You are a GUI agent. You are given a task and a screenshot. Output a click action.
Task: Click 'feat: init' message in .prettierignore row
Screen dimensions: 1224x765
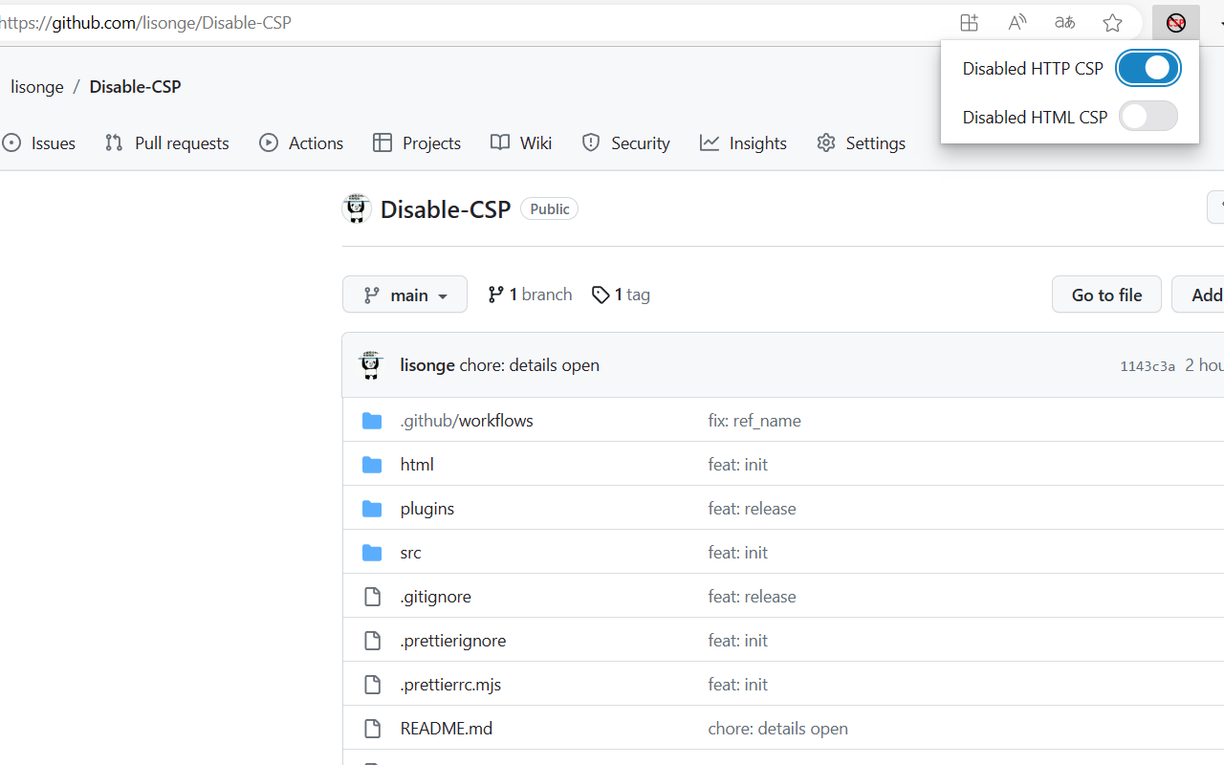point(737,640)
